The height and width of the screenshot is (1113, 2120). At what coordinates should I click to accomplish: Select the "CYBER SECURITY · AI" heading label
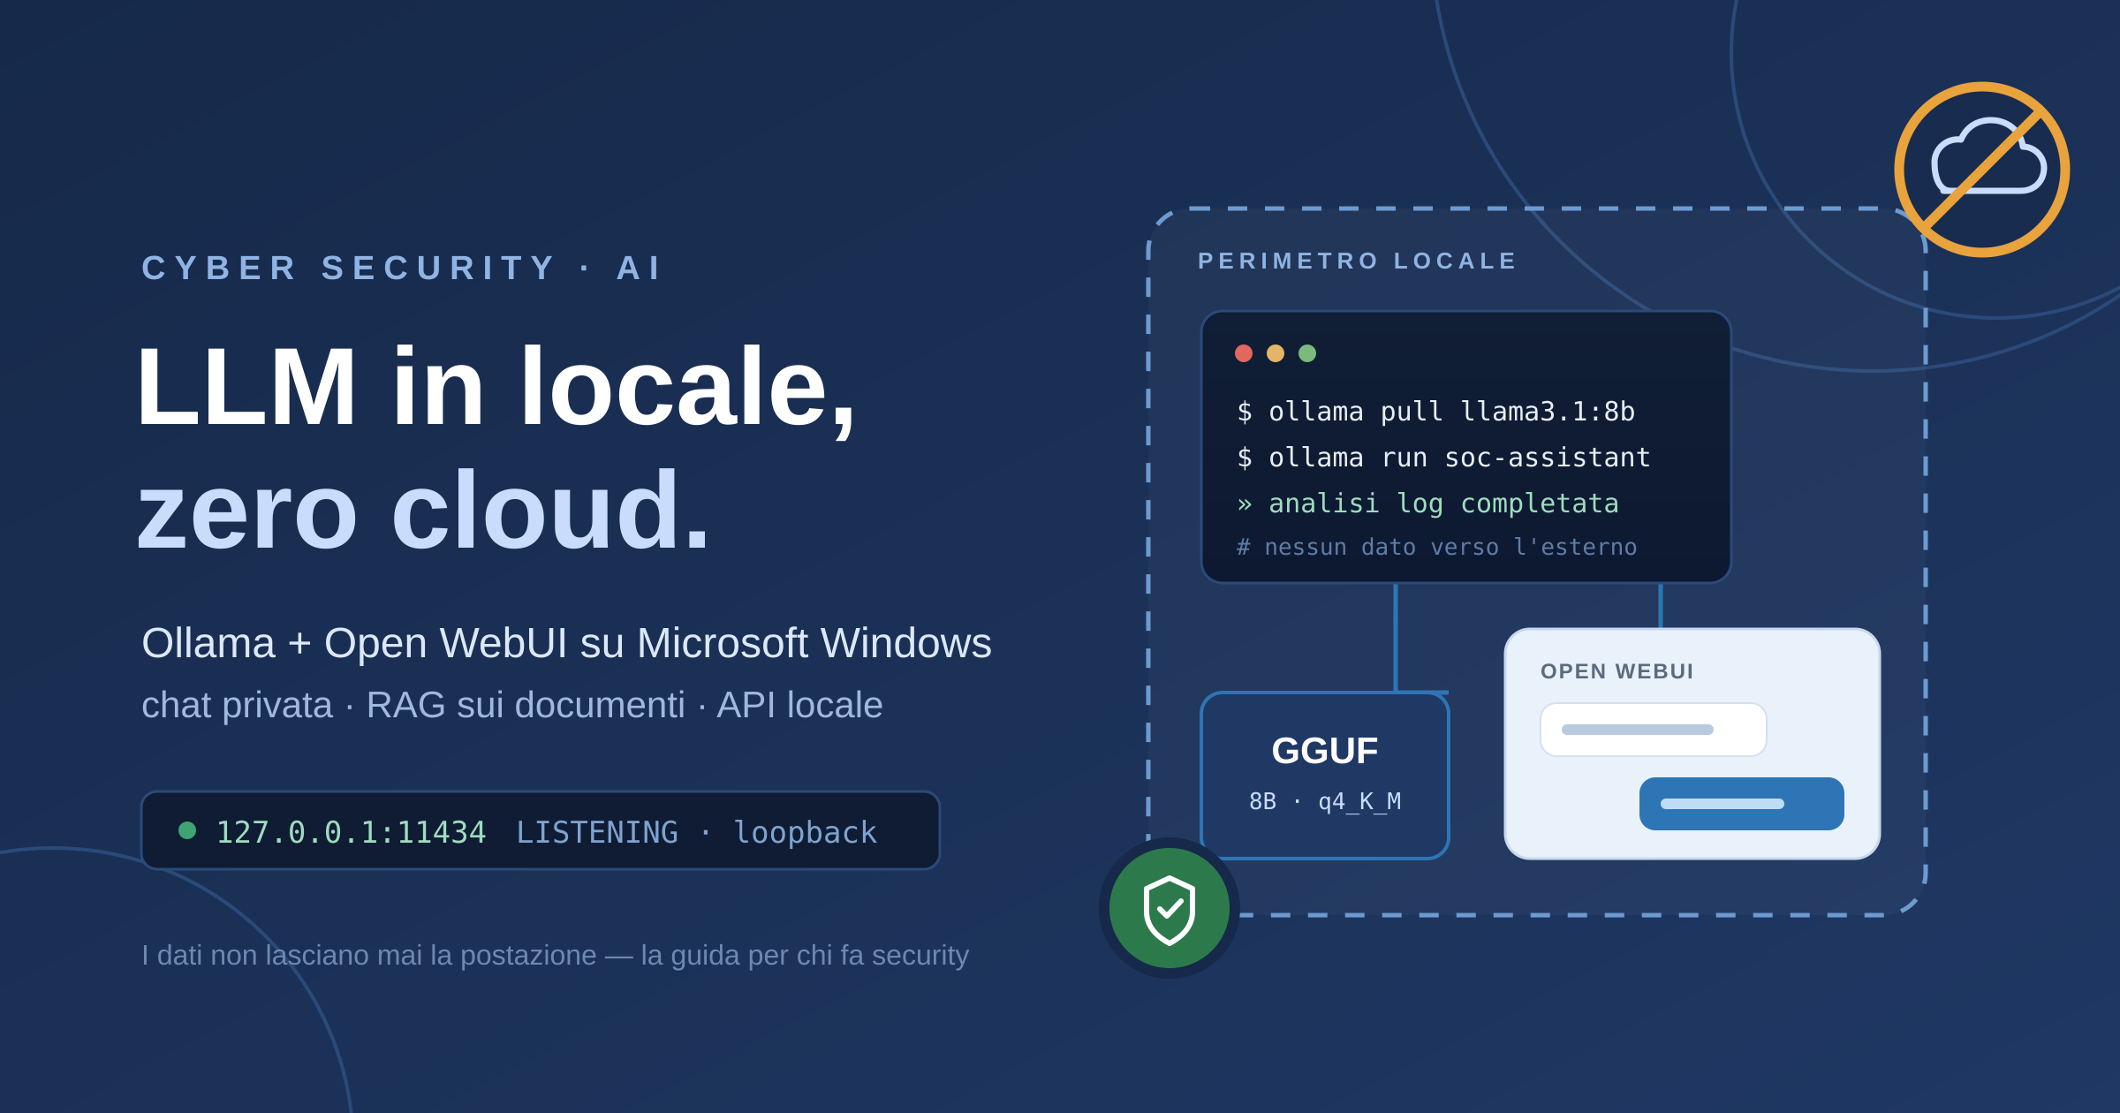(x=402, y=269)
